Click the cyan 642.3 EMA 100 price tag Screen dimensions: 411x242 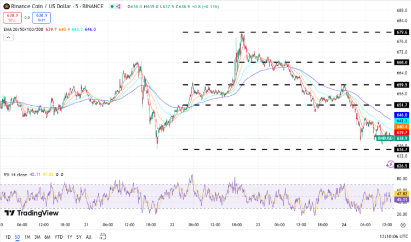[402, 121]
